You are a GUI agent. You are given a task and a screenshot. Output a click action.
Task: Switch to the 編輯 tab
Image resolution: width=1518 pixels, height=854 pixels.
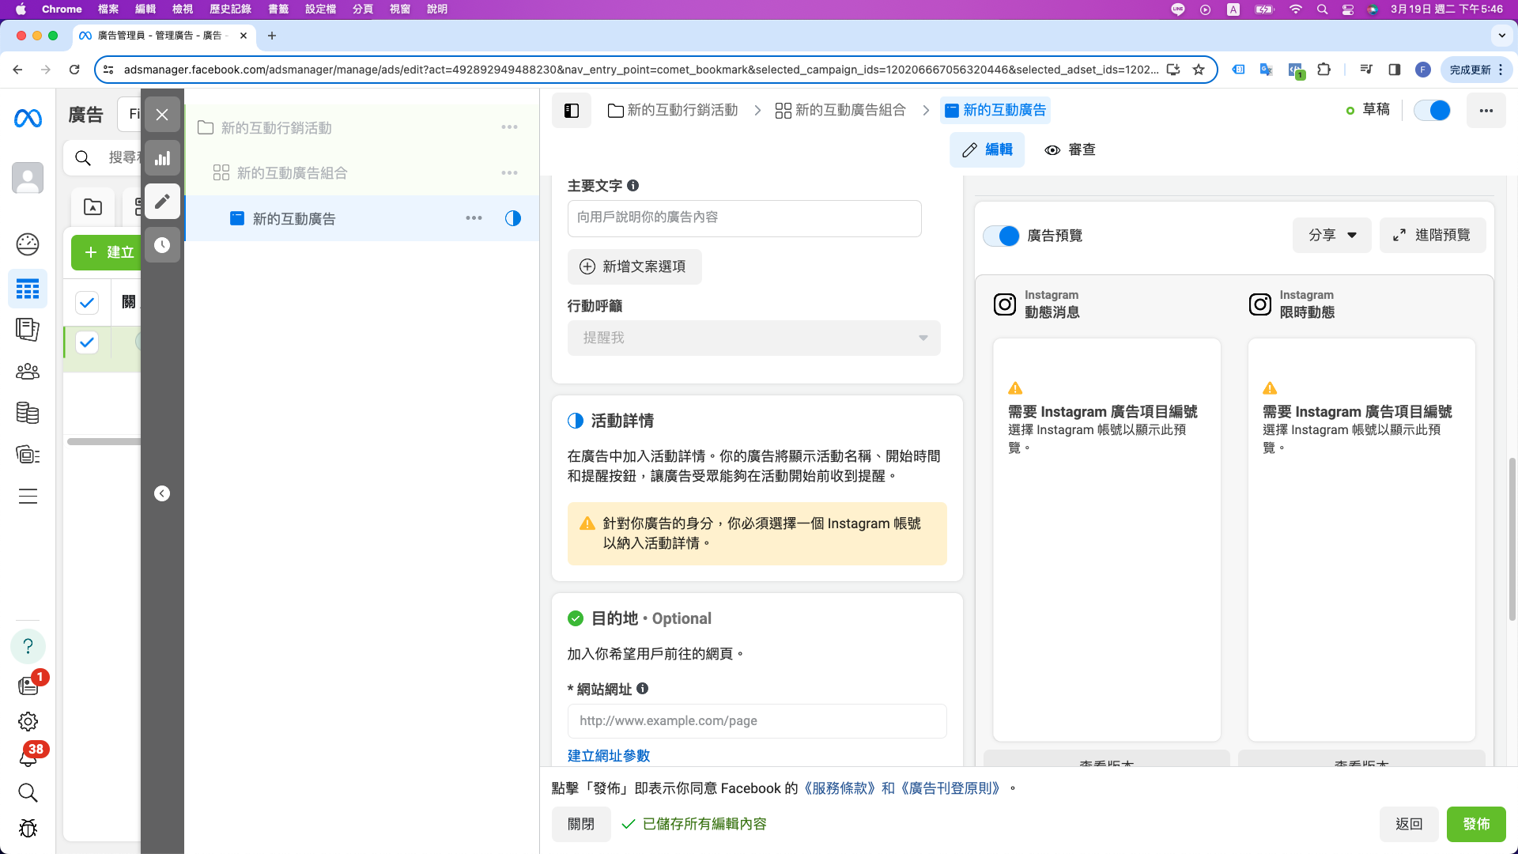(x=987, y=149)
